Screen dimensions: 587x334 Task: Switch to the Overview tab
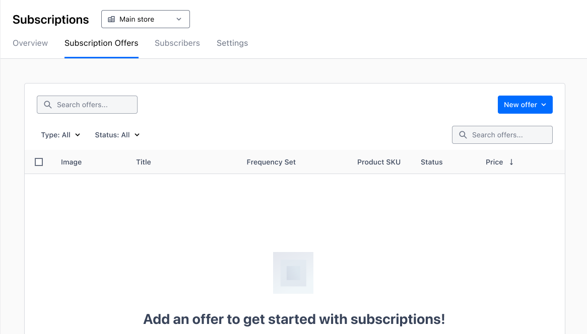tap(30, 43)
